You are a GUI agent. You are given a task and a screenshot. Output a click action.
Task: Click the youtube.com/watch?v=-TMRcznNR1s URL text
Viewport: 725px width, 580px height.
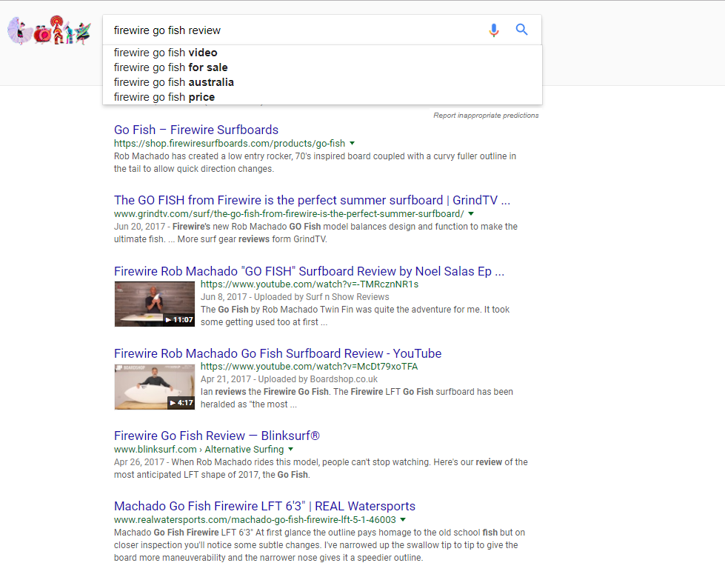pos(310,284)
